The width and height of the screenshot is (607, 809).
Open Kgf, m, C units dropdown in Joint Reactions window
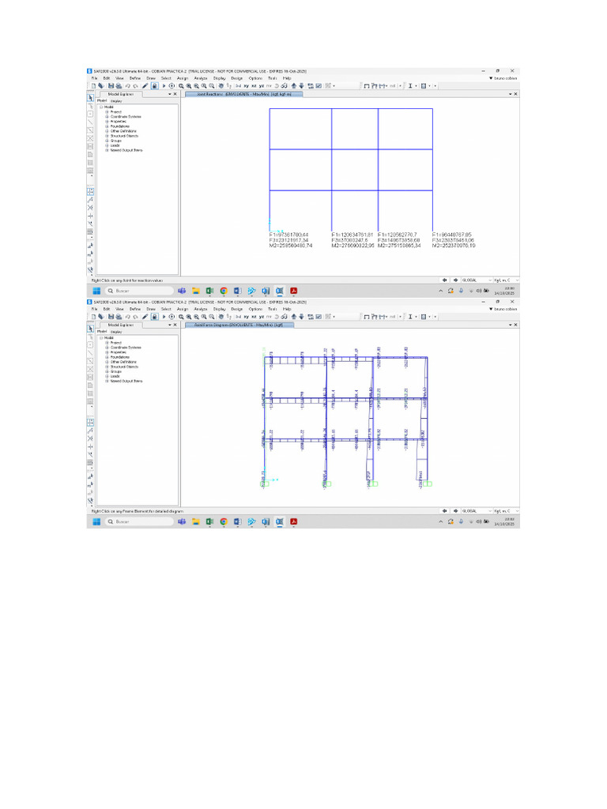click(x=506, y=280)
